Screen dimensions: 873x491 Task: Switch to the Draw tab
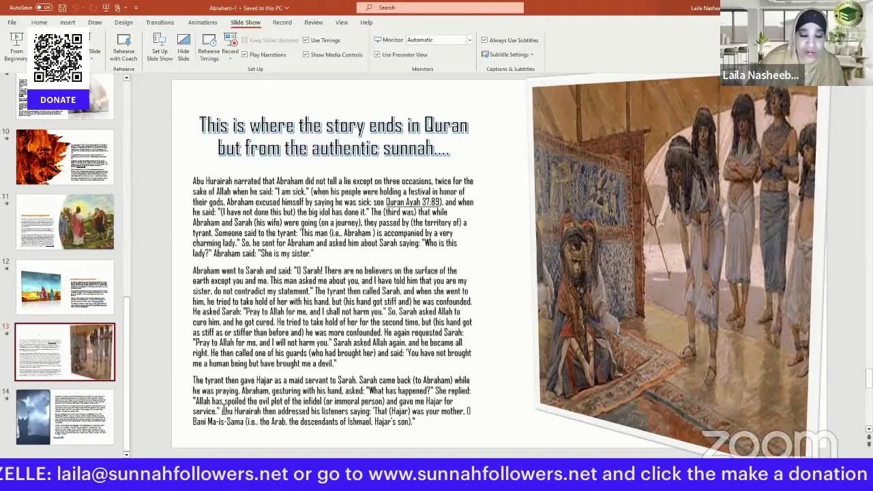tap(95, 23)
